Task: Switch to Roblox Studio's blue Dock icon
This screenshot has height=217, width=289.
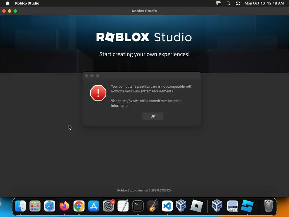Action: click(x=247, y=206)
